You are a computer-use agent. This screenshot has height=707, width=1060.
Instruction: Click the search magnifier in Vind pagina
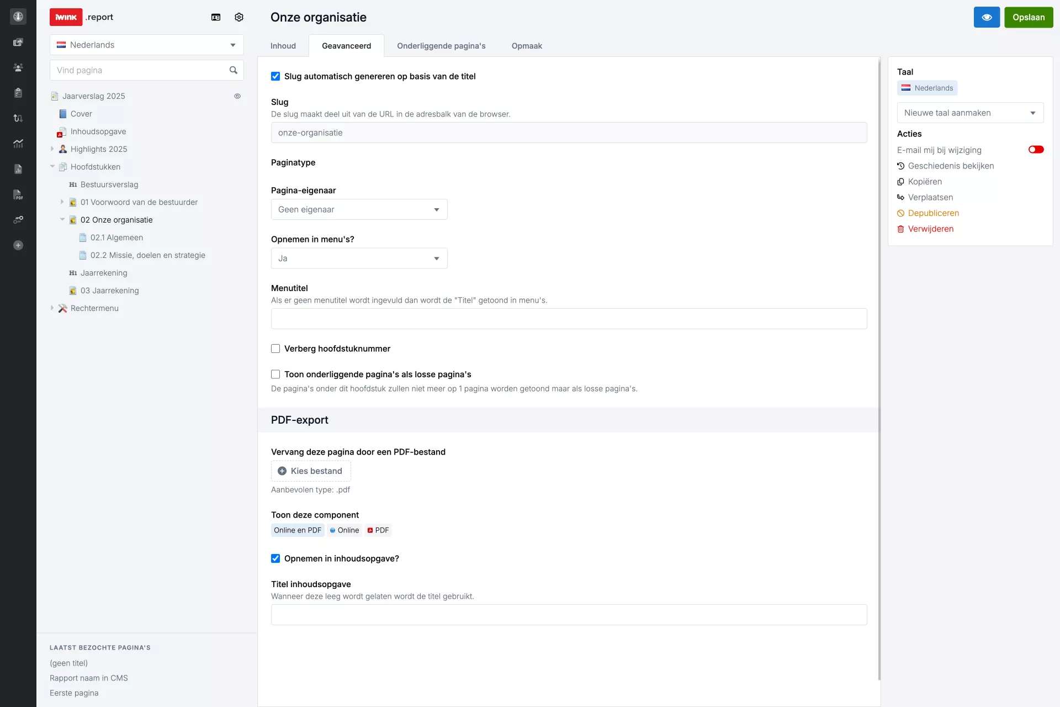234,70
